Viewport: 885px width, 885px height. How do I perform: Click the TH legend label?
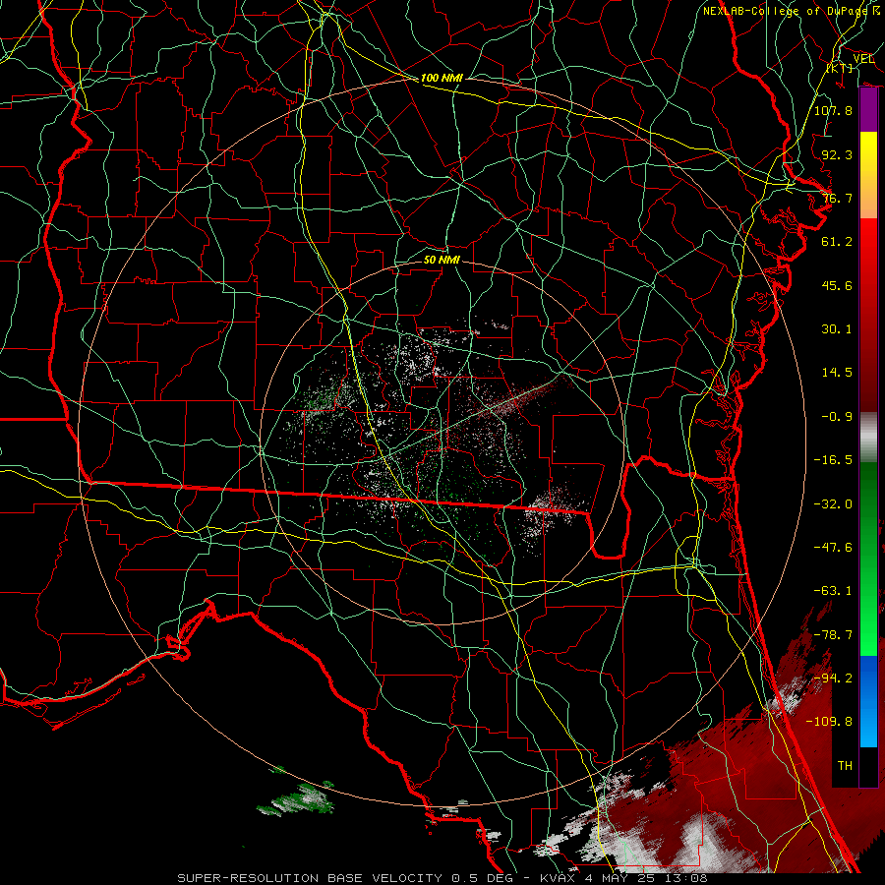(845, 766)
